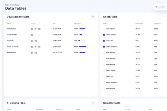The width and height of the screenshot is (167, 111).
Task: Check the Marketplace checkbox with quantity 2458
Action: pyautogui.click(x=104, y=29)
